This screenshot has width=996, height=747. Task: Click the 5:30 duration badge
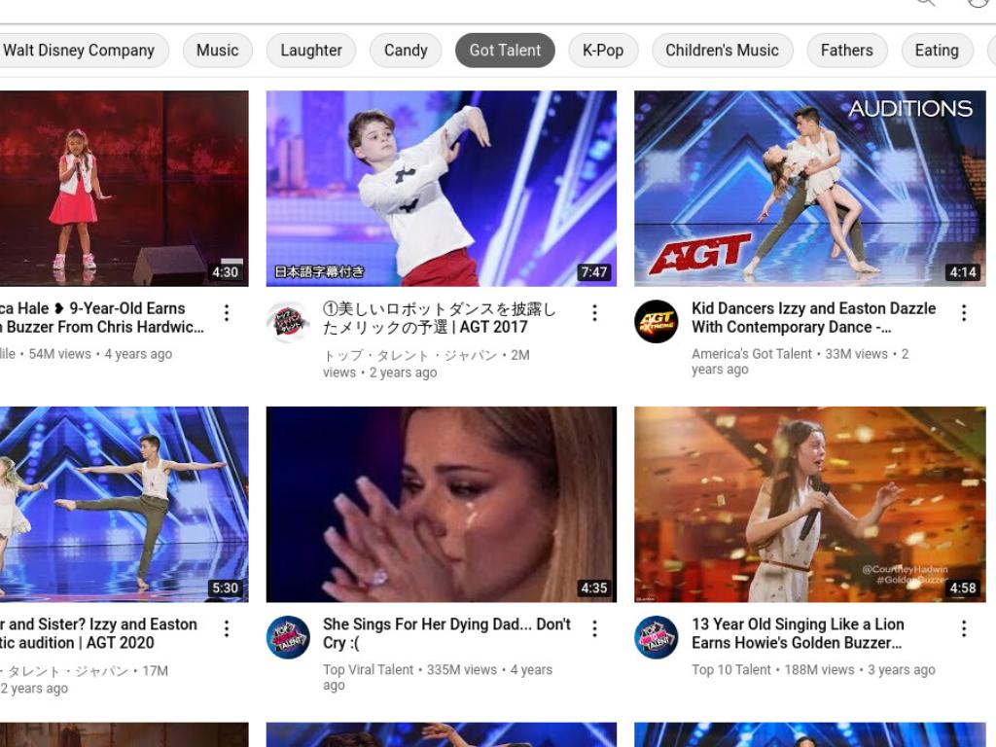click(226, 588)
